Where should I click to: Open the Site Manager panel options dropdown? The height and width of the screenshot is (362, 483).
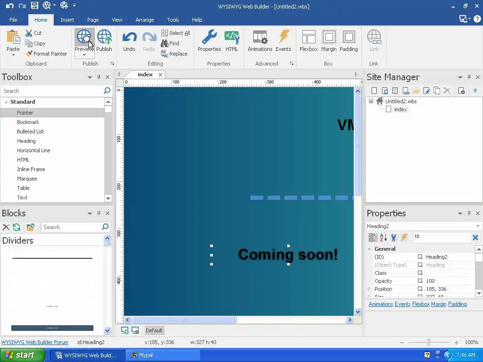460,77
